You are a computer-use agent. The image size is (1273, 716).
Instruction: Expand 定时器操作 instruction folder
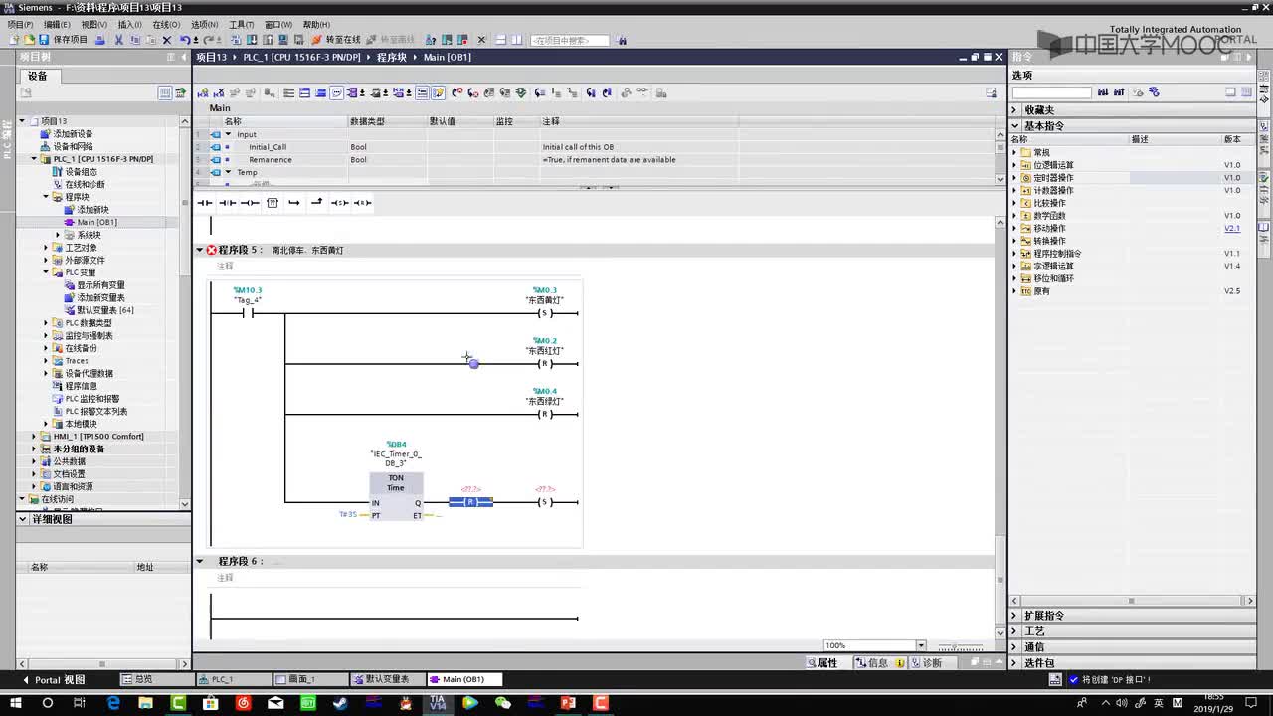[x=1015, y=178]
